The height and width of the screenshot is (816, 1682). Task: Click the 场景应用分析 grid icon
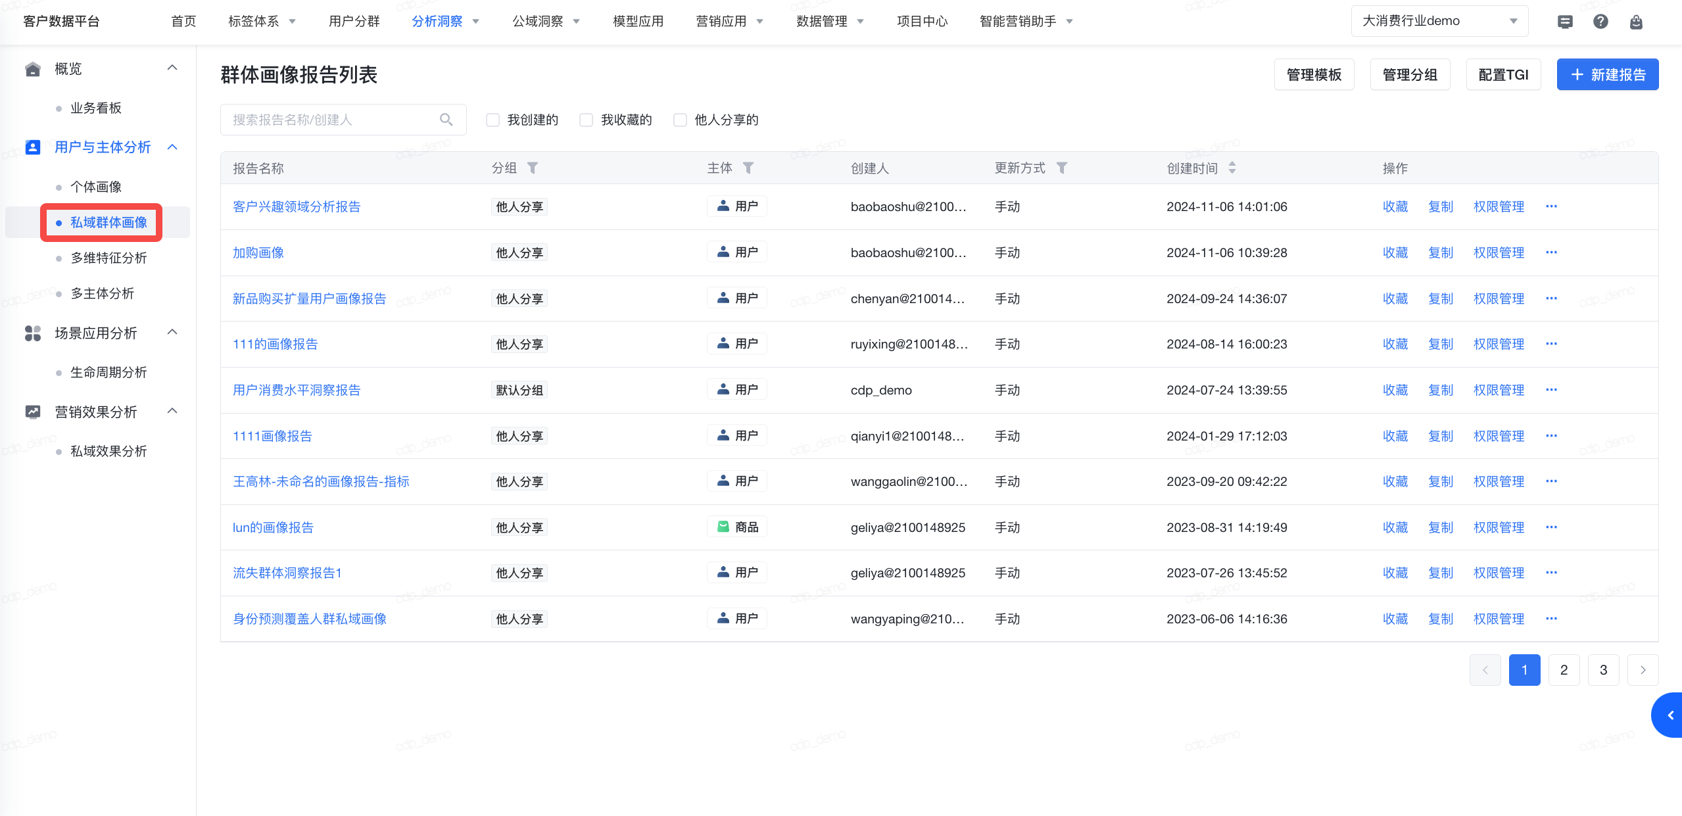point(33,333)
